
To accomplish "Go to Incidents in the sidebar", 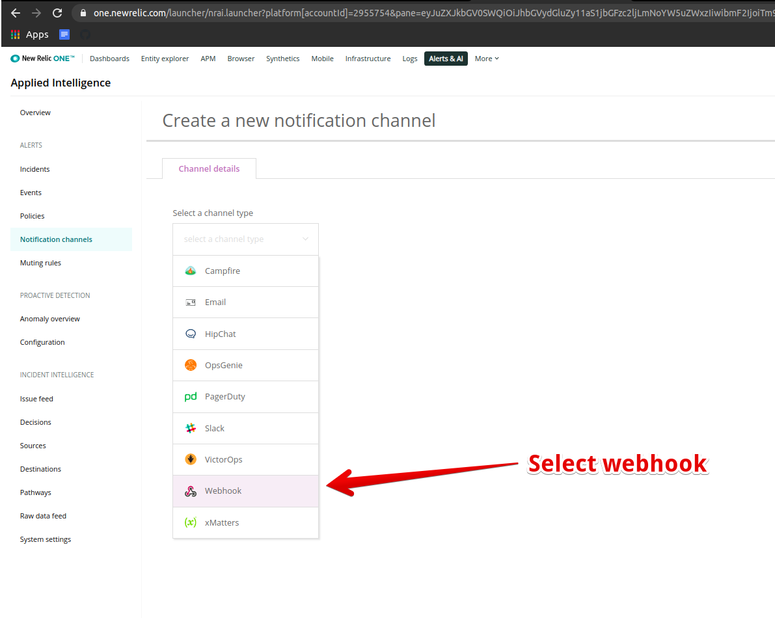I will [34, 169].
